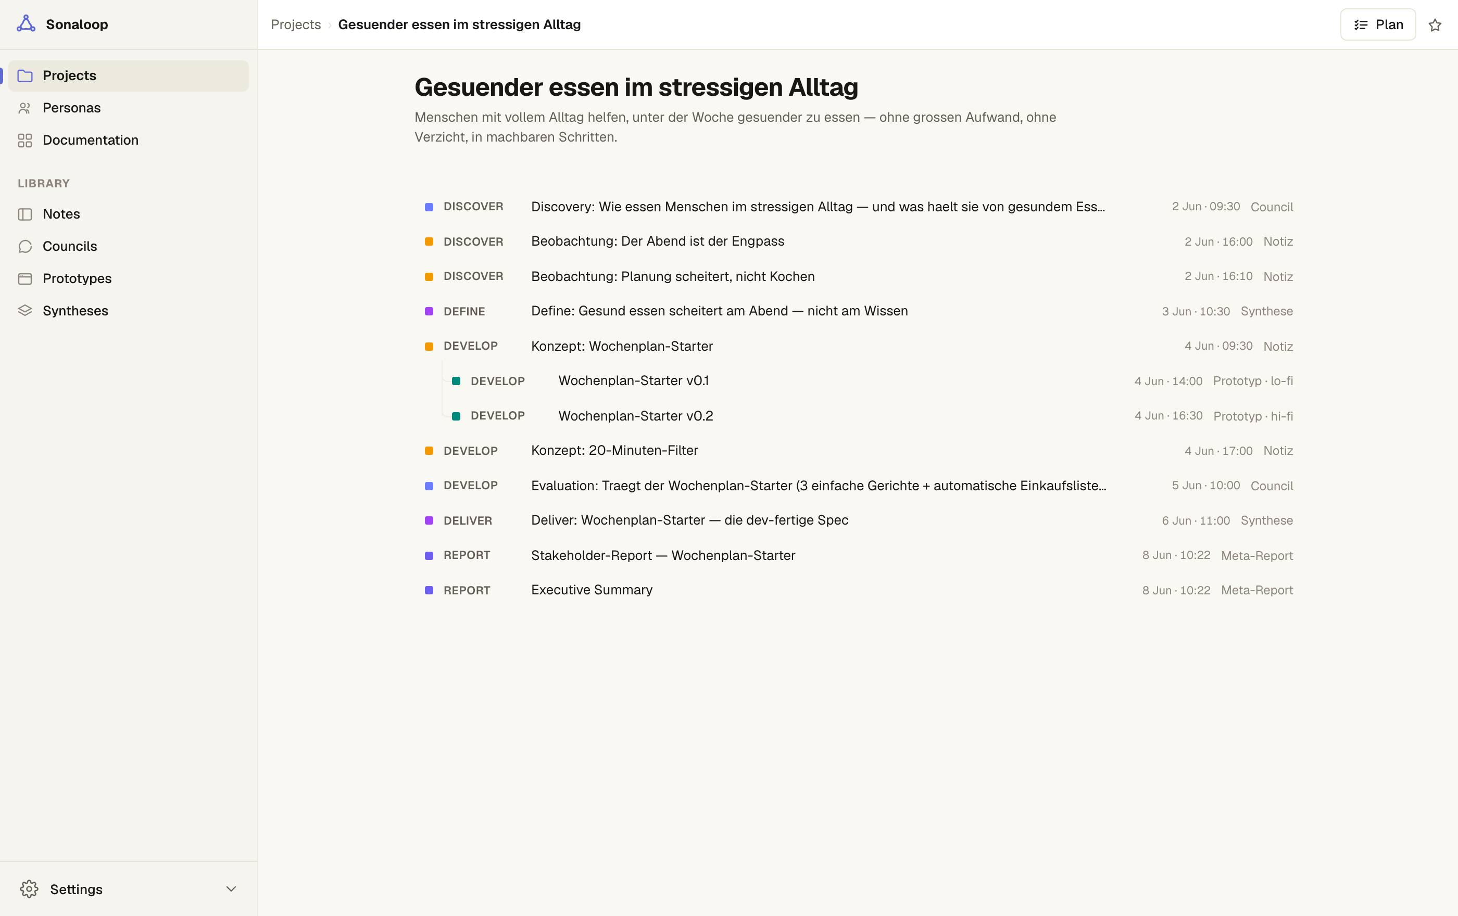Click purple marker of Define synthesis row
The width and height of the screenshot is (1458, 916).
pos(429,311)
